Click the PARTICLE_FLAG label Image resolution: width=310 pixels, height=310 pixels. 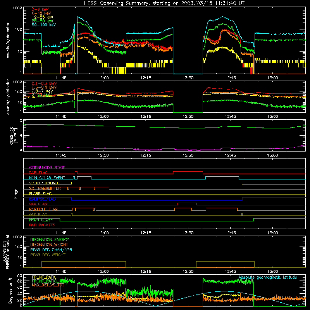pyautogui.click(x=43, y=209)
